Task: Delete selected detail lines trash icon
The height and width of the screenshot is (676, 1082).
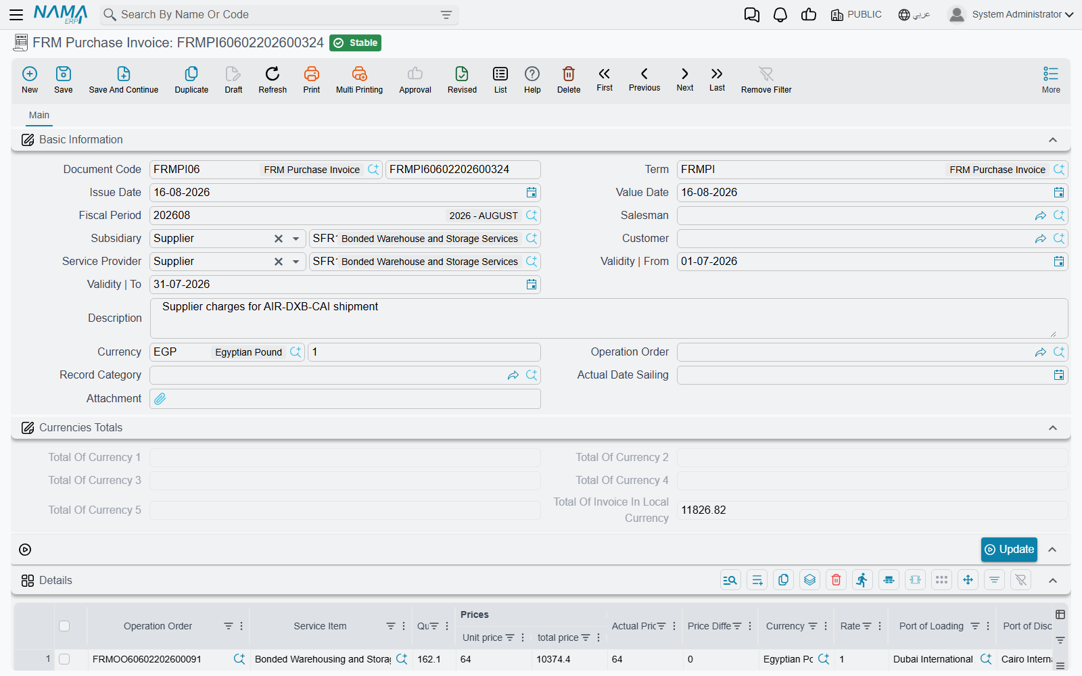Action: 836,580
